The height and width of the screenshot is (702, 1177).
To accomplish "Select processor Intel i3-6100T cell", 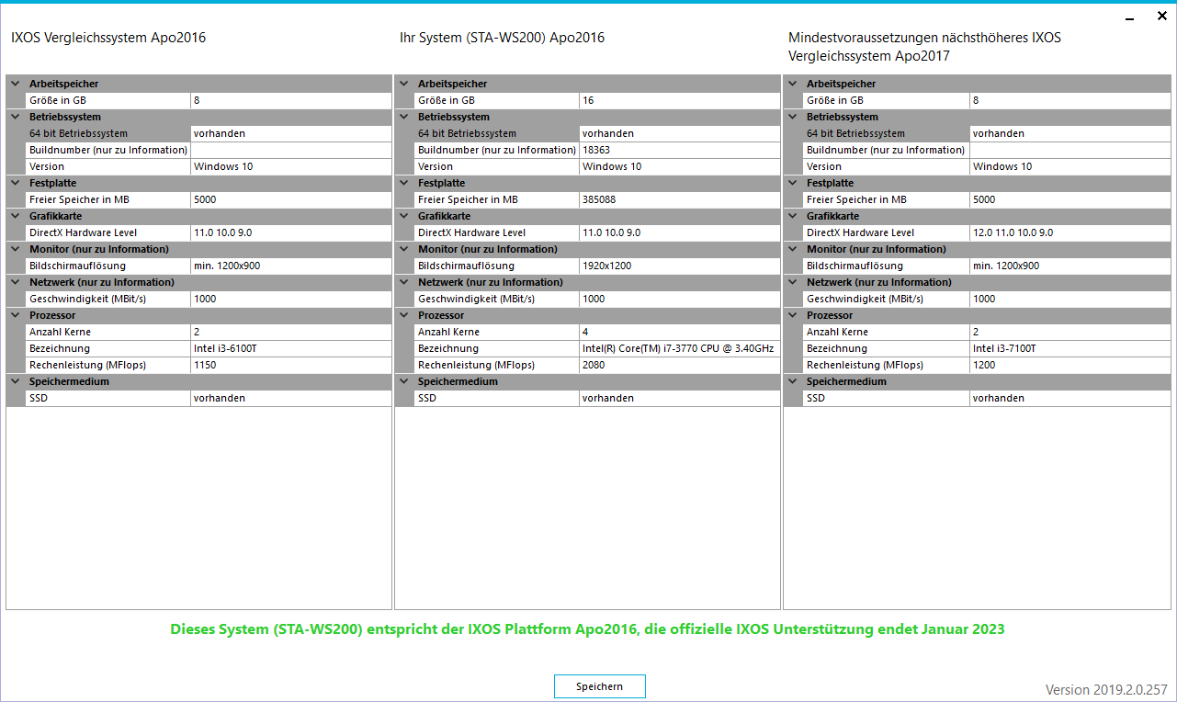I will click(291, 348).
